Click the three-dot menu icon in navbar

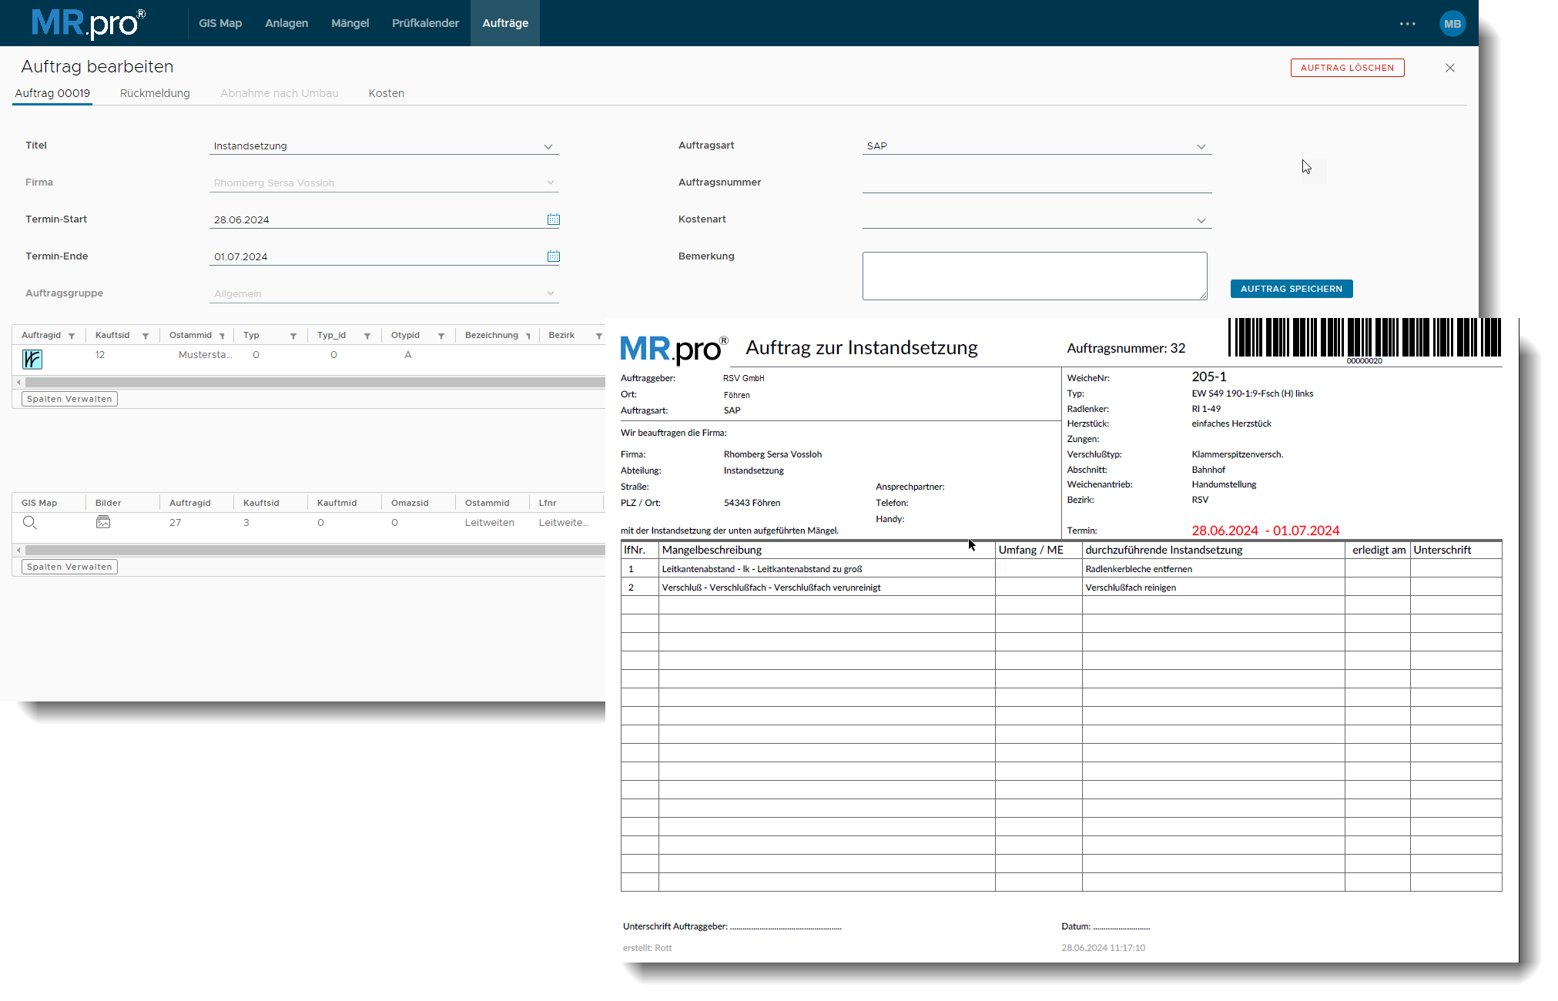(x=1407, y=22)
